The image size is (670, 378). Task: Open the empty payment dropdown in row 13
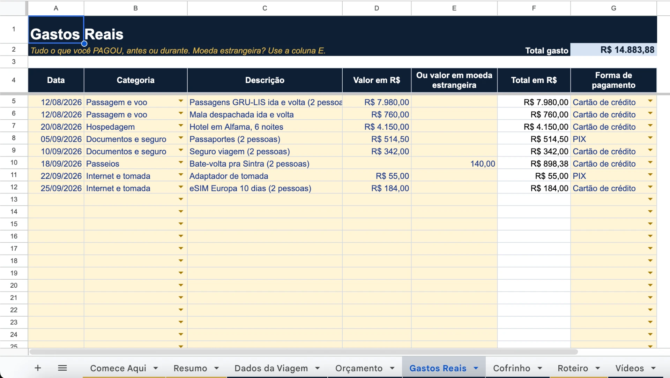[650, 199]
